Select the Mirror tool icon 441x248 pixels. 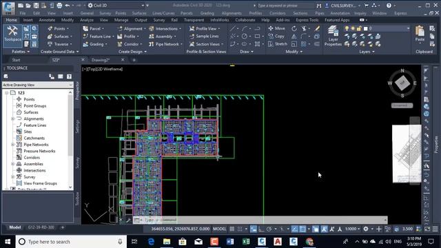(294, 37)
